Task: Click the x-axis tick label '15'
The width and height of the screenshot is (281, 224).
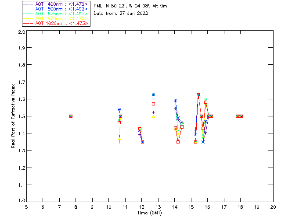Action: point(191,207)
